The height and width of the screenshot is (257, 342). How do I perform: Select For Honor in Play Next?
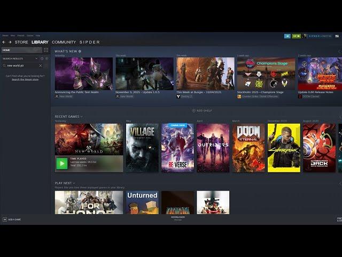click(89, 202)
